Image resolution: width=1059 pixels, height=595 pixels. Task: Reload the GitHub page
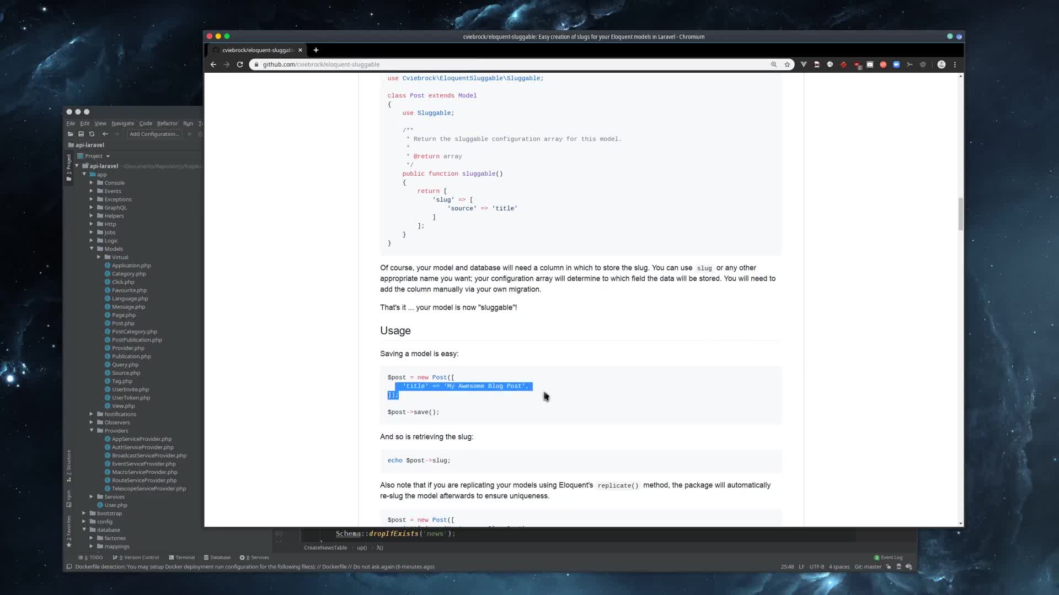pyautogui.click(x=240, y=64)
